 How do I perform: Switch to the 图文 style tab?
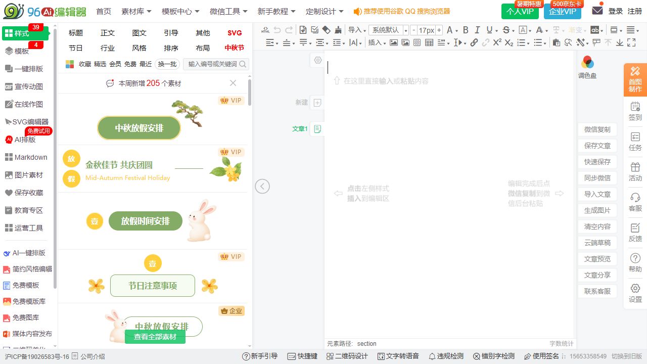(139, 33)
